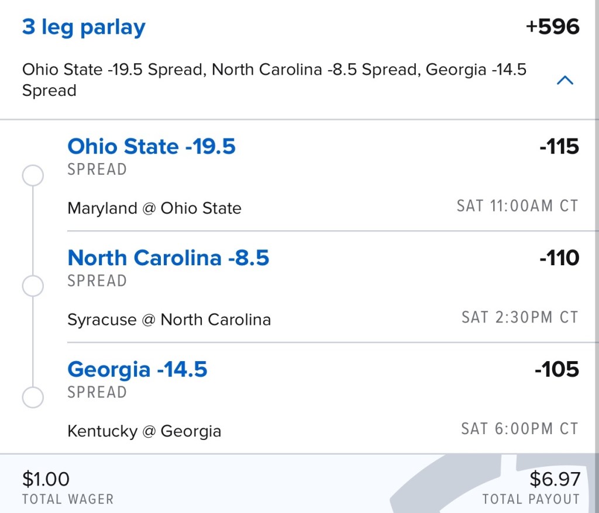The image size is (599, 513).
Task: Open the Syracuse @ North Carolina matchup
Action: pos(169,320)
